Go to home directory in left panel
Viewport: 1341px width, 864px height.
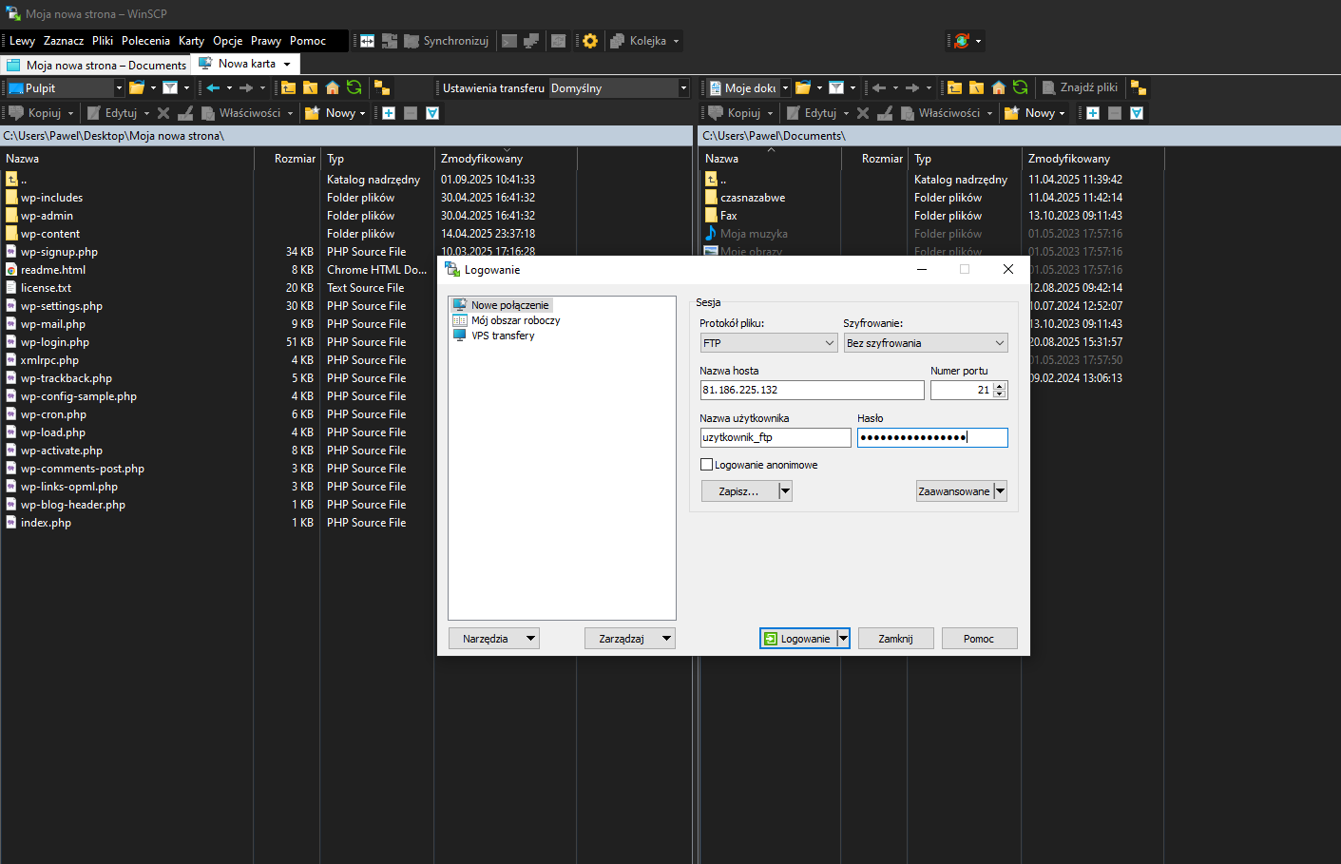coord(332,87)
